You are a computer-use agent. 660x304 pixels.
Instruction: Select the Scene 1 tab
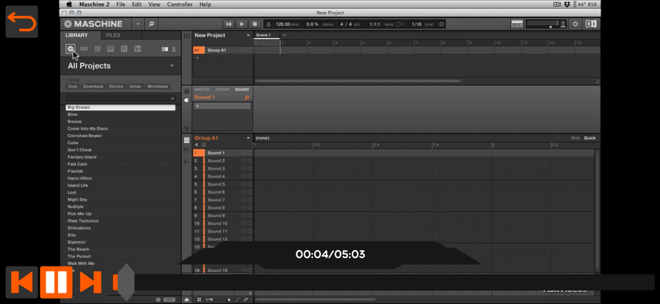[x=267, y=36]
